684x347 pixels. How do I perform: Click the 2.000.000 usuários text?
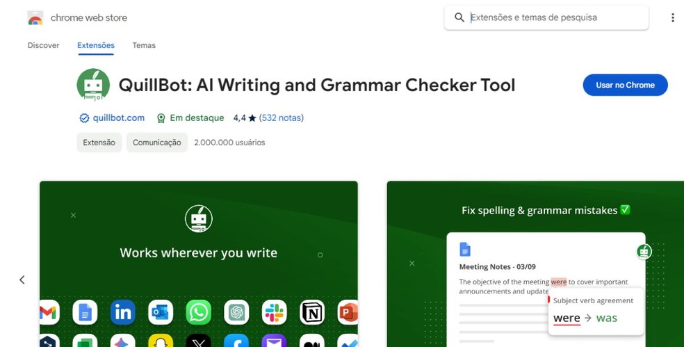coord(229,143)
